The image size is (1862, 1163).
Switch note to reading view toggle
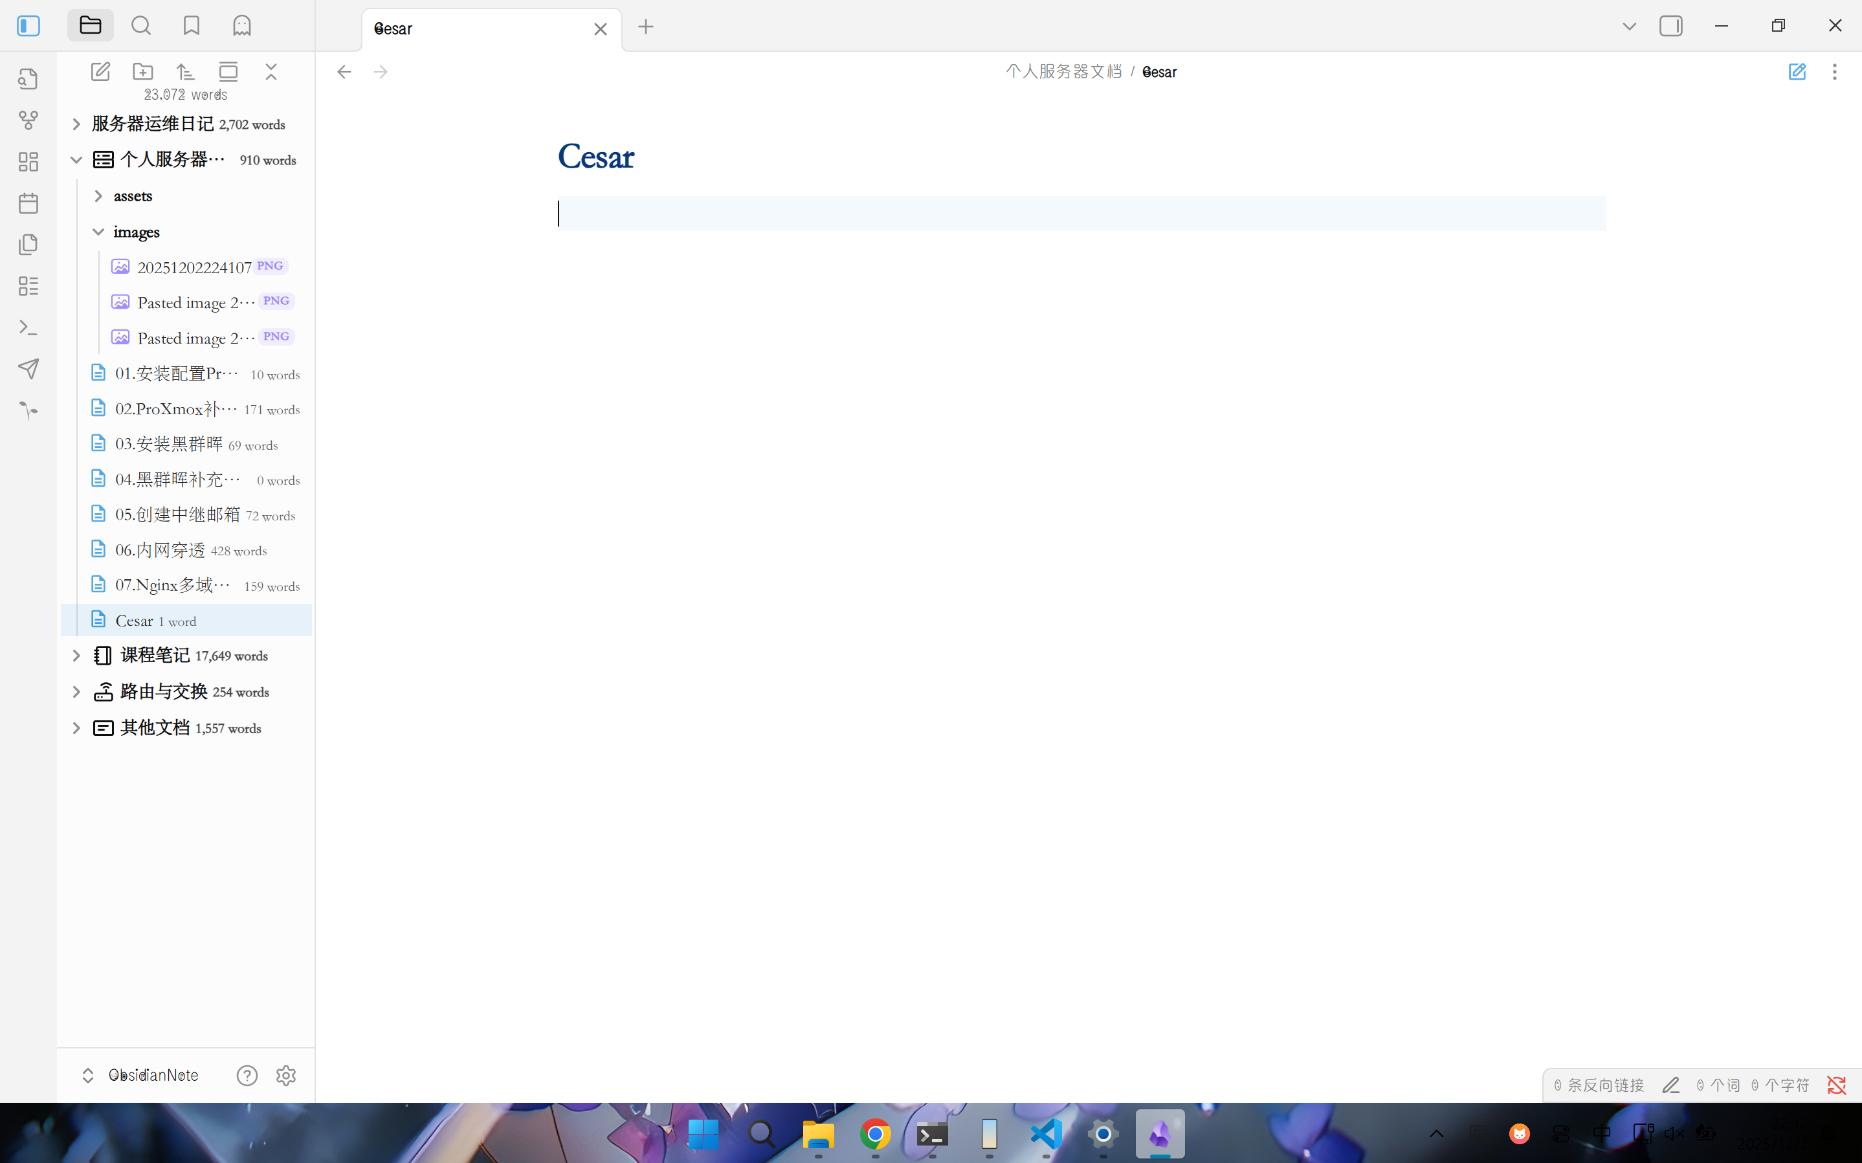click(1797, 72)
